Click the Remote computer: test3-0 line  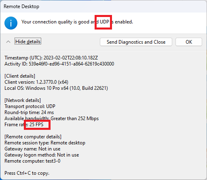32,161
